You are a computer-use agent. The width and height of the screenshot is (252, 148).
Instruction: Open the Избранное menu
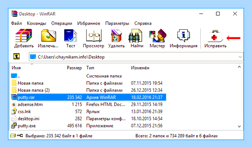coord(89,24)
